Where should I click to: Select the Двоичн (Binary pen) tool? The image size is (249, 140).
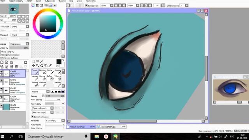click(x=42, y=84)
